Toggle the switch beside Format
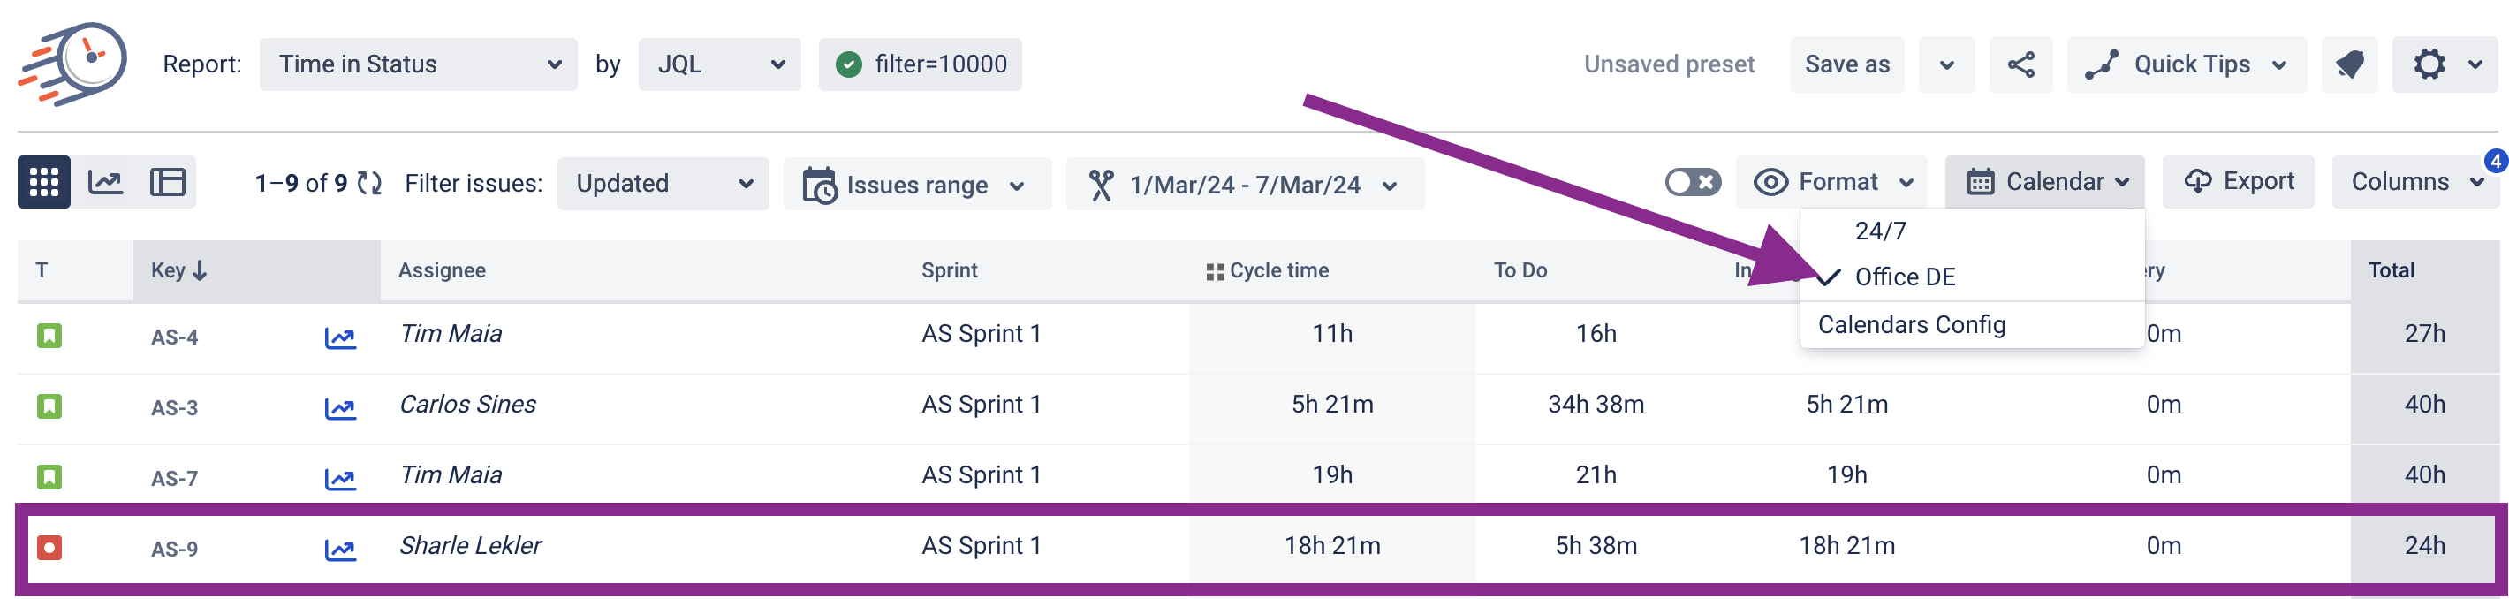 [x=1693, y=182]
